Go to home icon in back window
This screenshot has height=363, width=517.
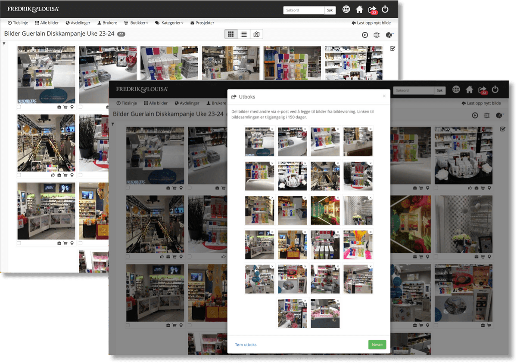pos(359,9)
